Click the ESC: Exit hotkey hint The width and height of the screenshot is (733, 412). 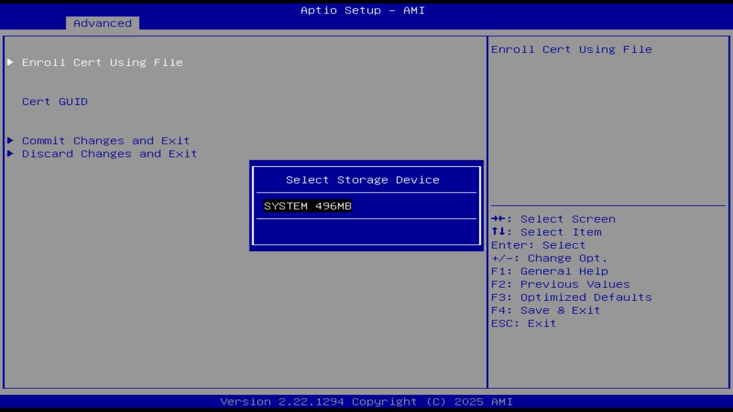(x=523, y=323)
